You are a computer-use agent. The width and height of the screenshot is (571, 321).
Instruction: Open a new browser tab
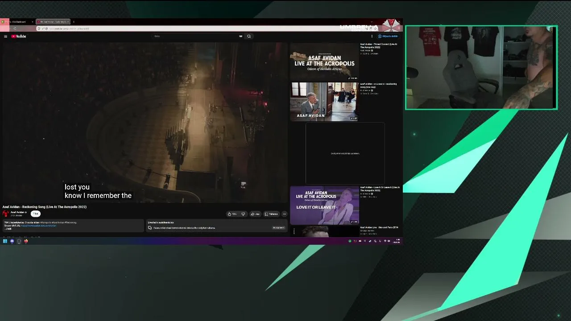(x=74, y=22)
